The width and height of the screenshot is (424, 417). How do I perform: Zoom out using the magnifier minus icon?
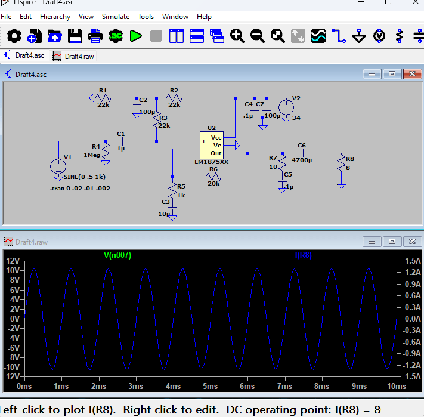point(258,36)
